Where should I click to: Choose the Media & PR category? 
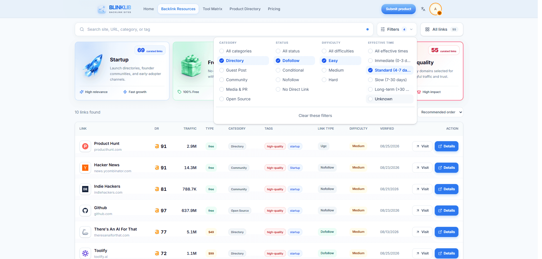point(243,89)
